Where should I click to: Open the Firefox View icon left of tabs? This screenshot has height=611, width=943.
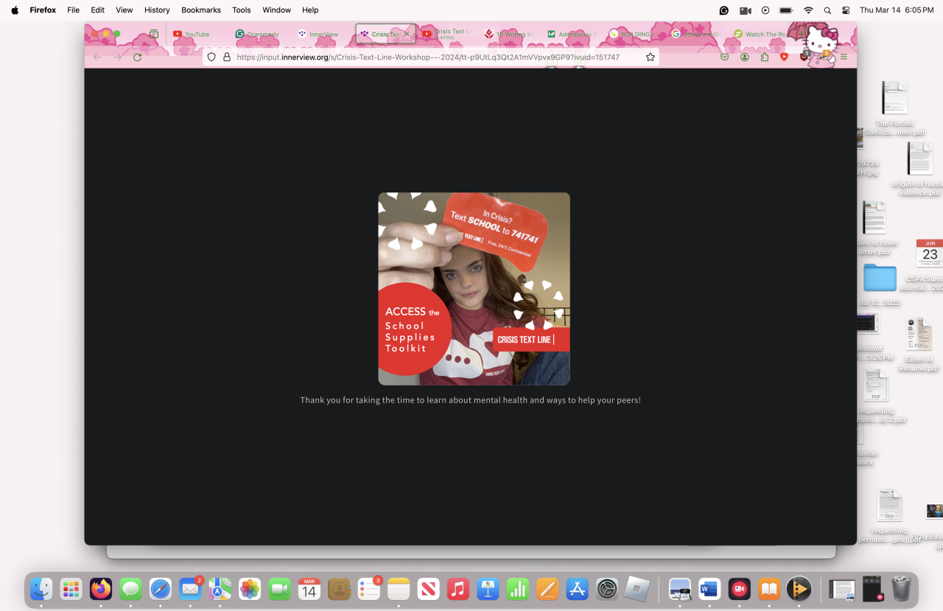tap(154, 34)
